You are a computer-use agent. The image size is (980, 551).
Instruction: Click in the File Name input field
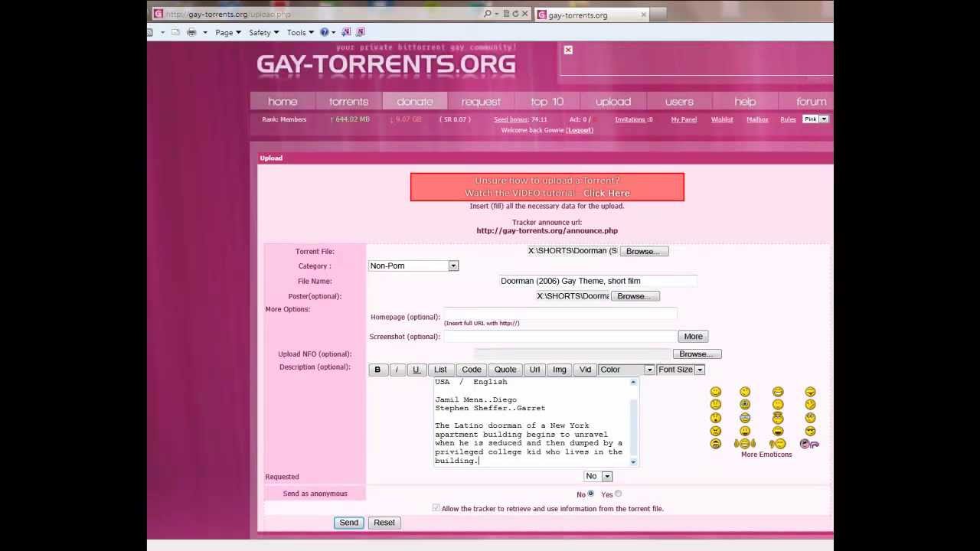click(x=598, y=281)
